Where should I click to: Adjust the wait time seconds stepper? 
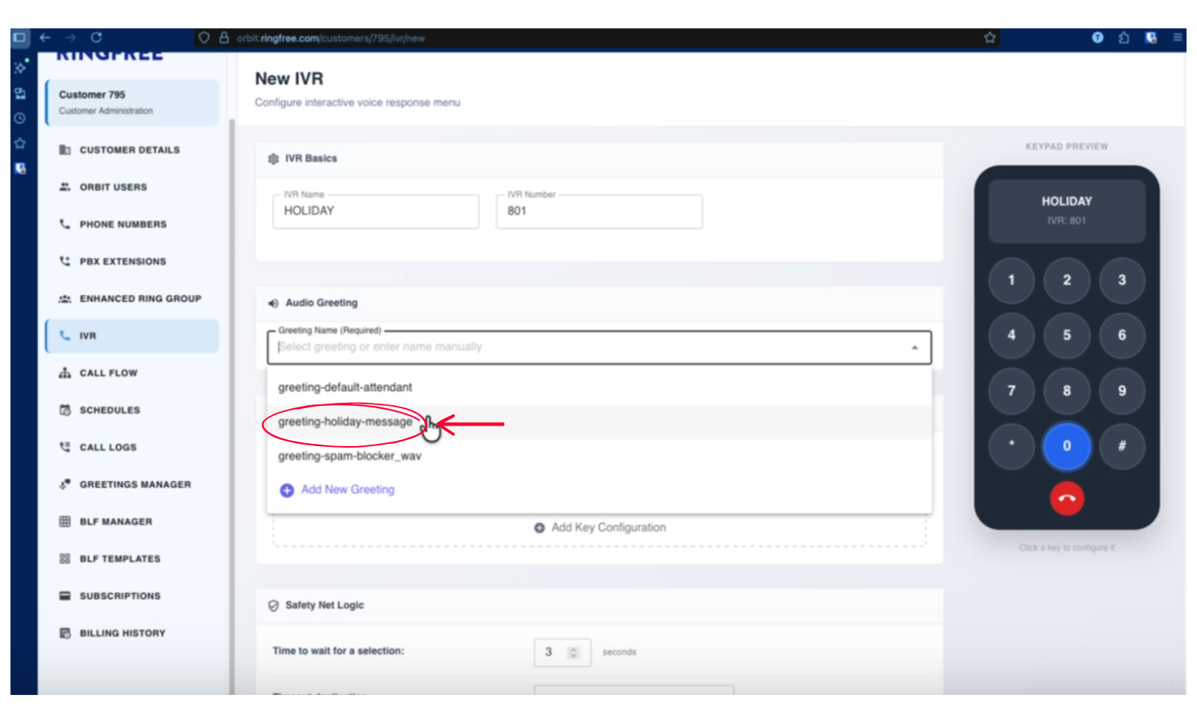[574, 652]
